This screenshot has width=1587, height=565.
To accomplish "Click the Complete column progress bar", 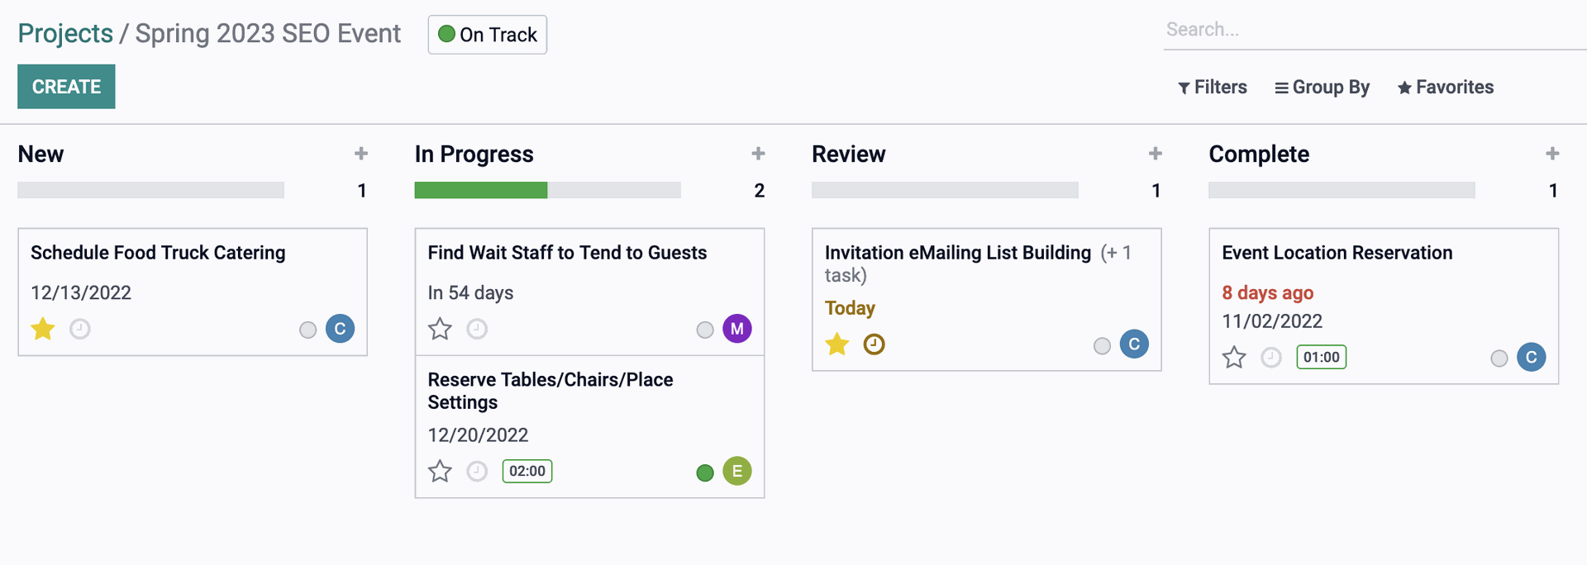I will (x=1342, y=190).
